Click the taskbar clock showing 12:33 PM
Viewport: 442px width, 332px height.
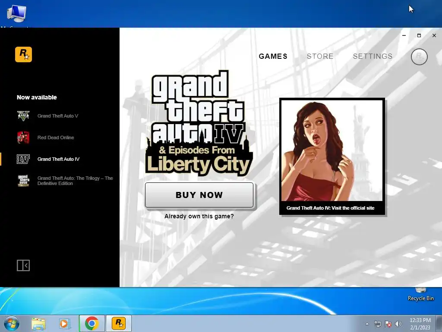pyautogui.click(x=420, y=324)
